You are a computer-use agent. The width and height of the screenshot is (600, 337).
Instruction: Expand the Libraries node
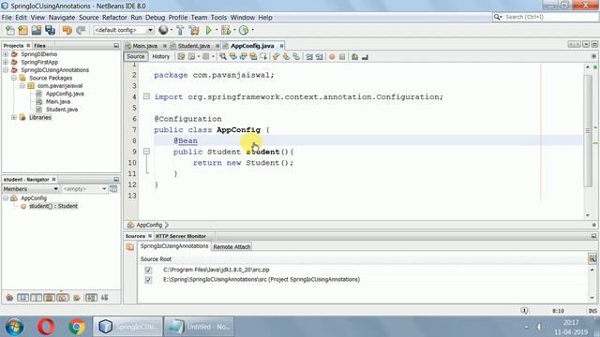coord(14,117)
